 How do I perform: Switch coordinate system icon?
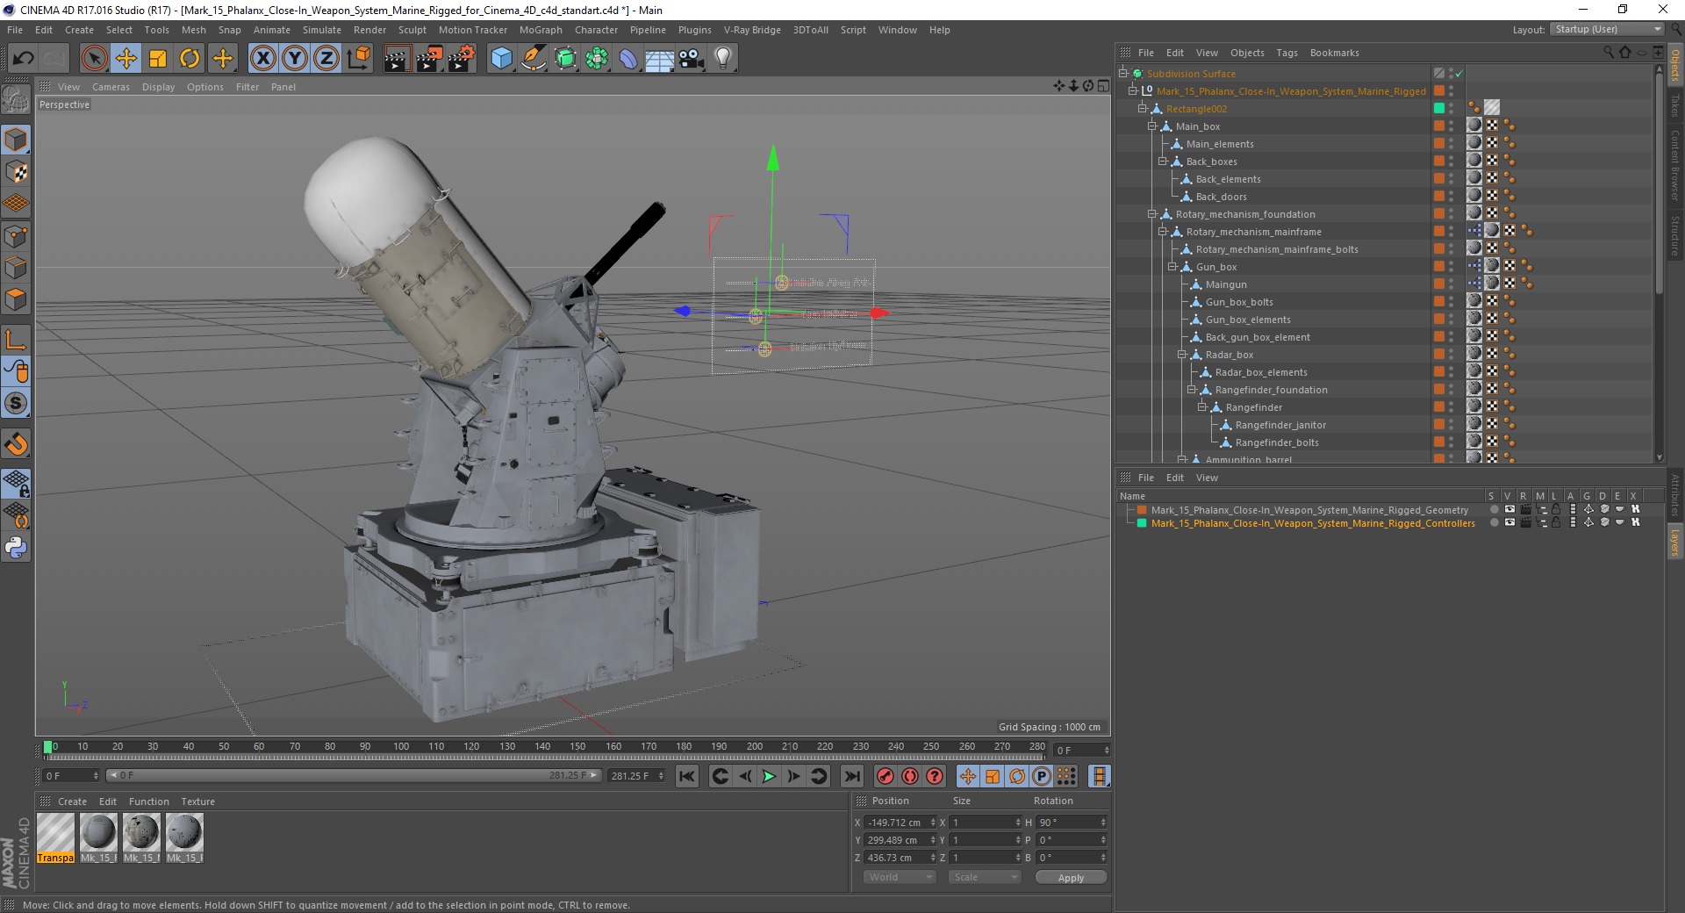point(358,59)
